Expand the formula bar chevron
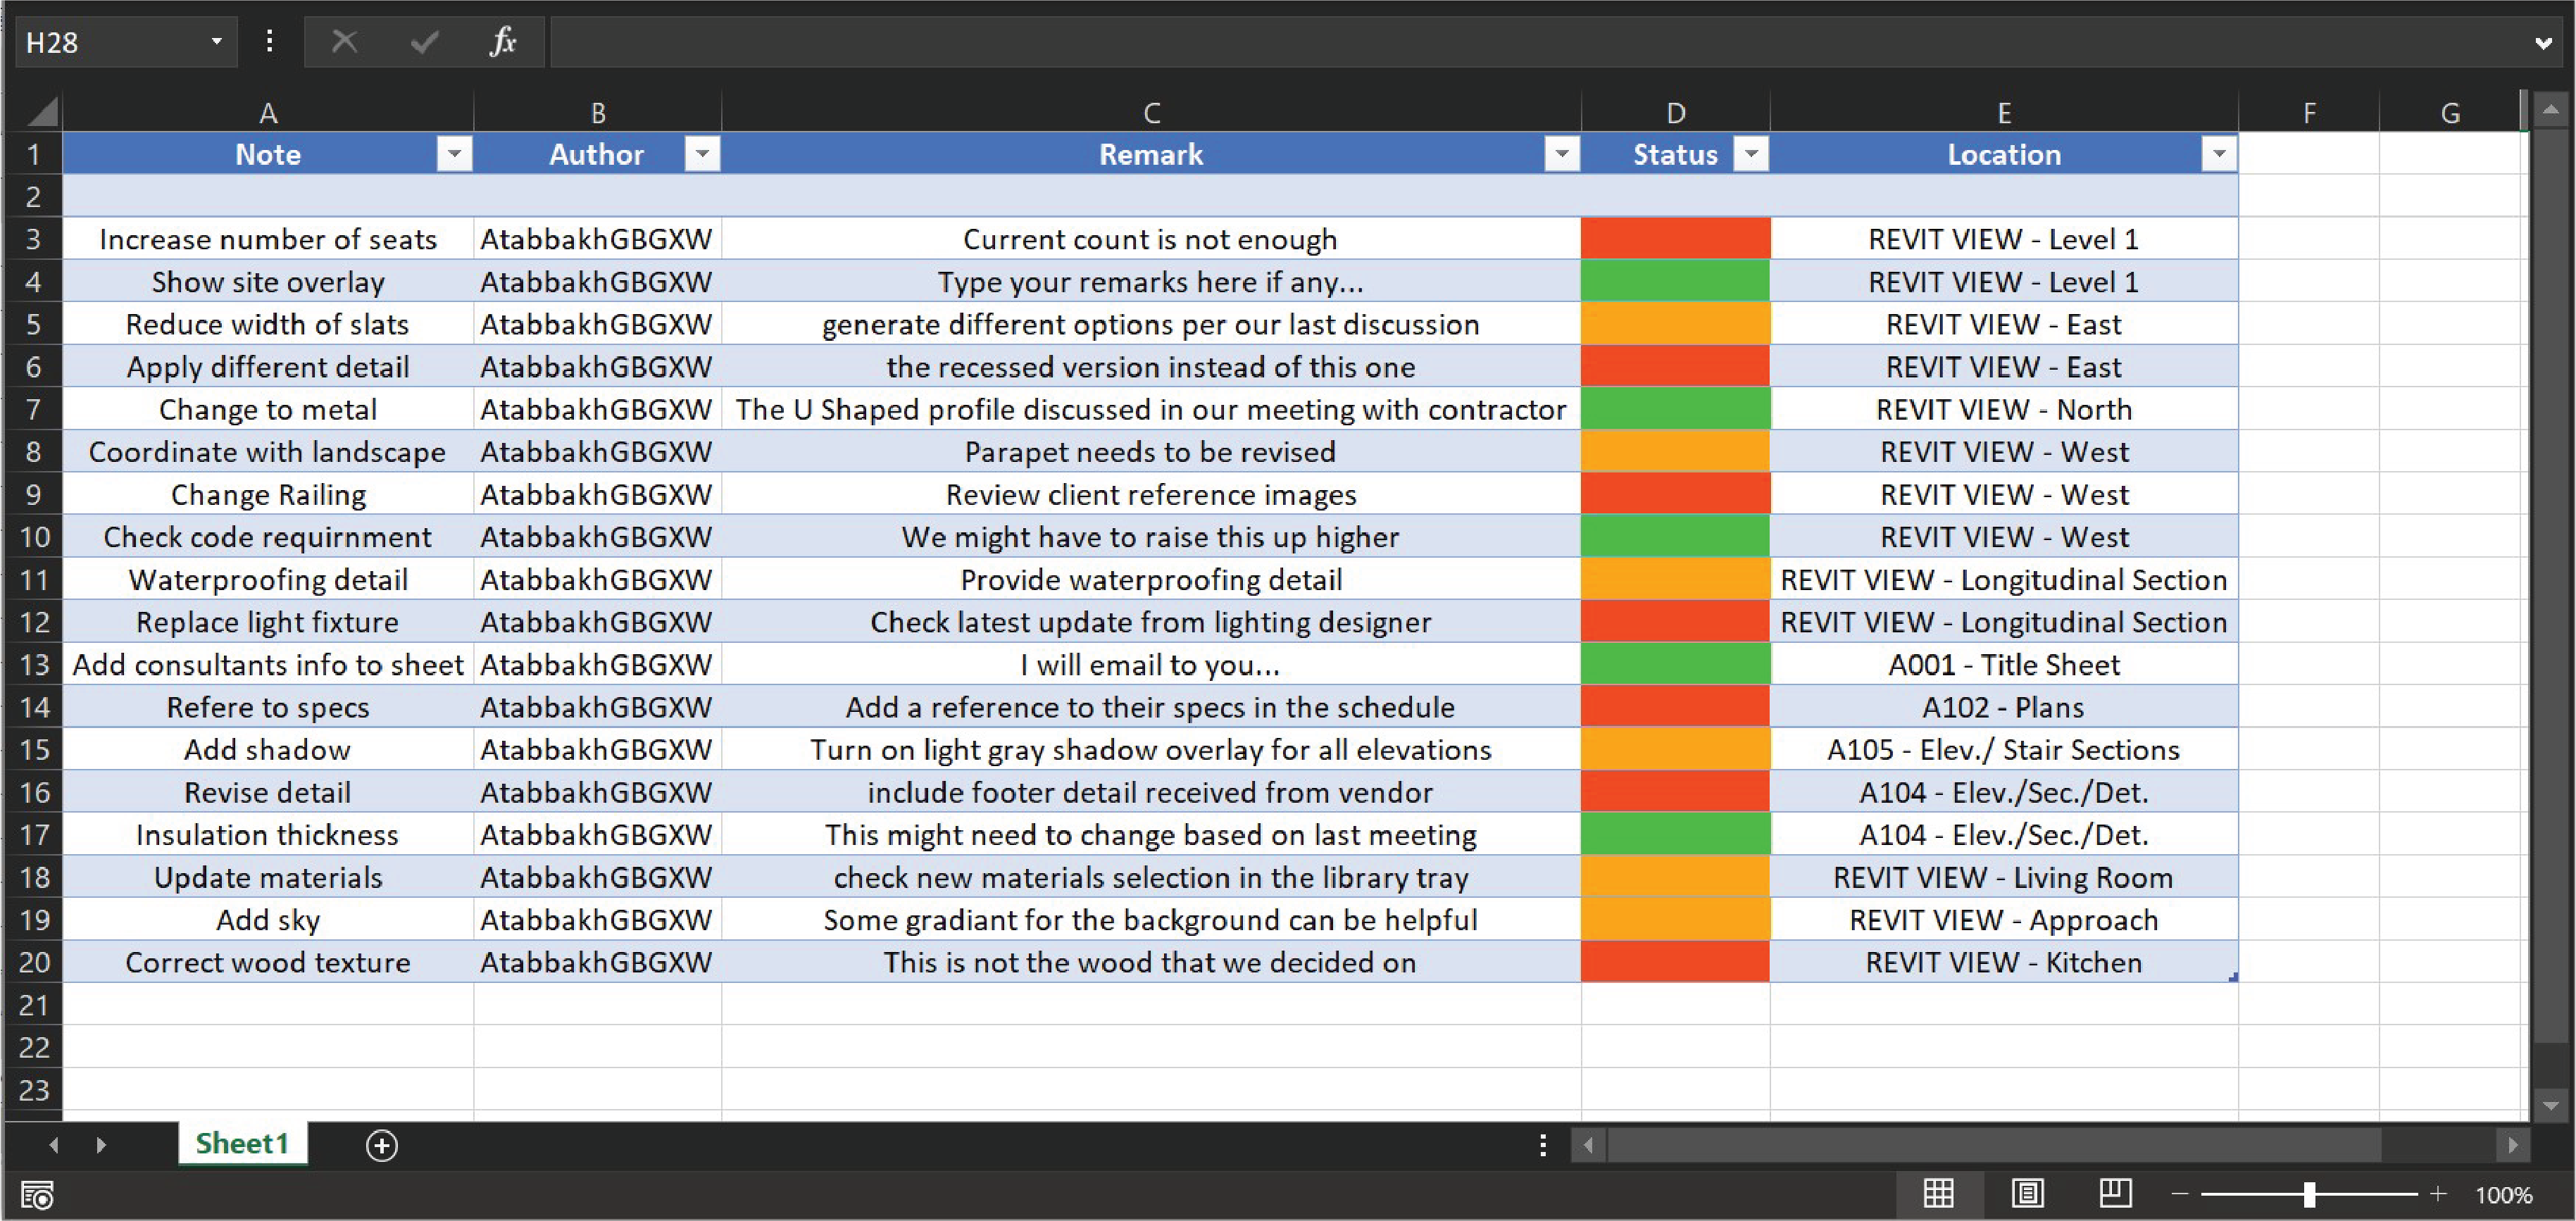Screen dimensions: 2576x1221 coord(2543,43)
